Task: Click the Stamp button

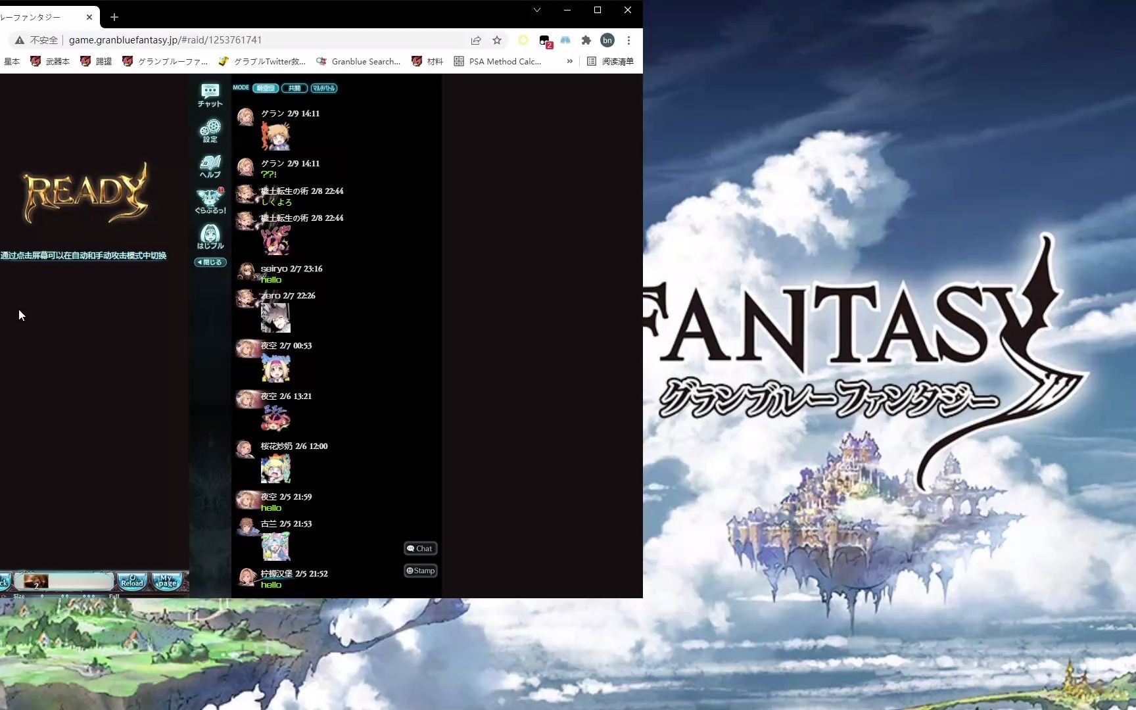Action: coord(421,571)
